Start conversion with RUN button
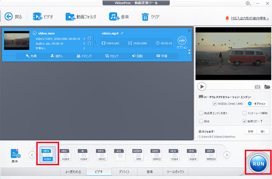This screenshot has height=179, width=272. click(259, 163)
